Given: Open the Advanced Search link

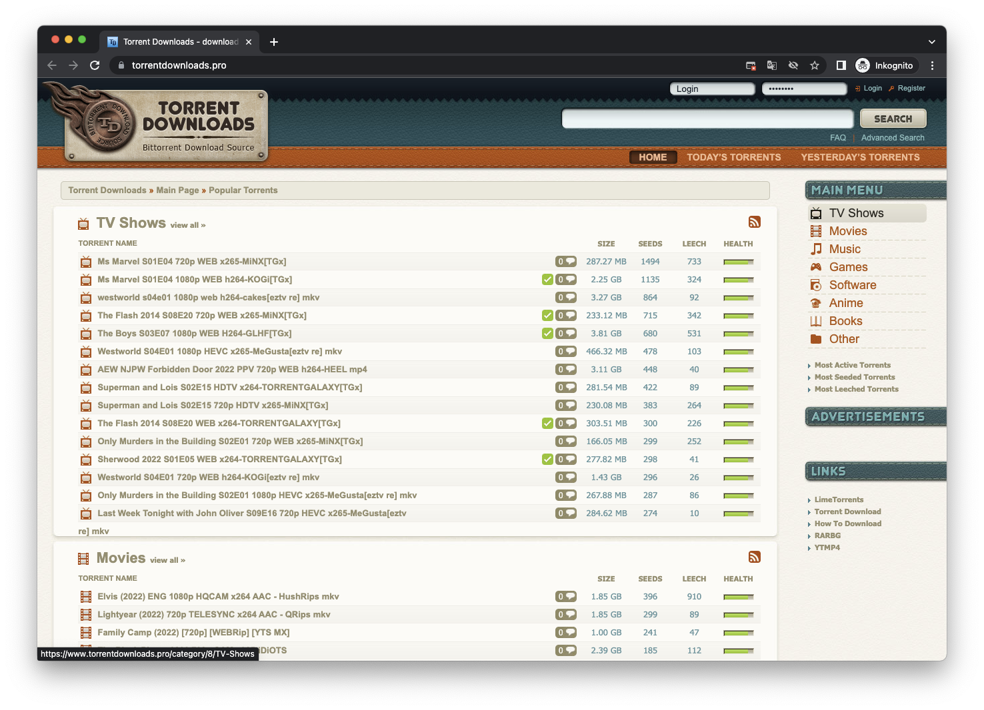Looking at the screenshot, I should (892, 138).
